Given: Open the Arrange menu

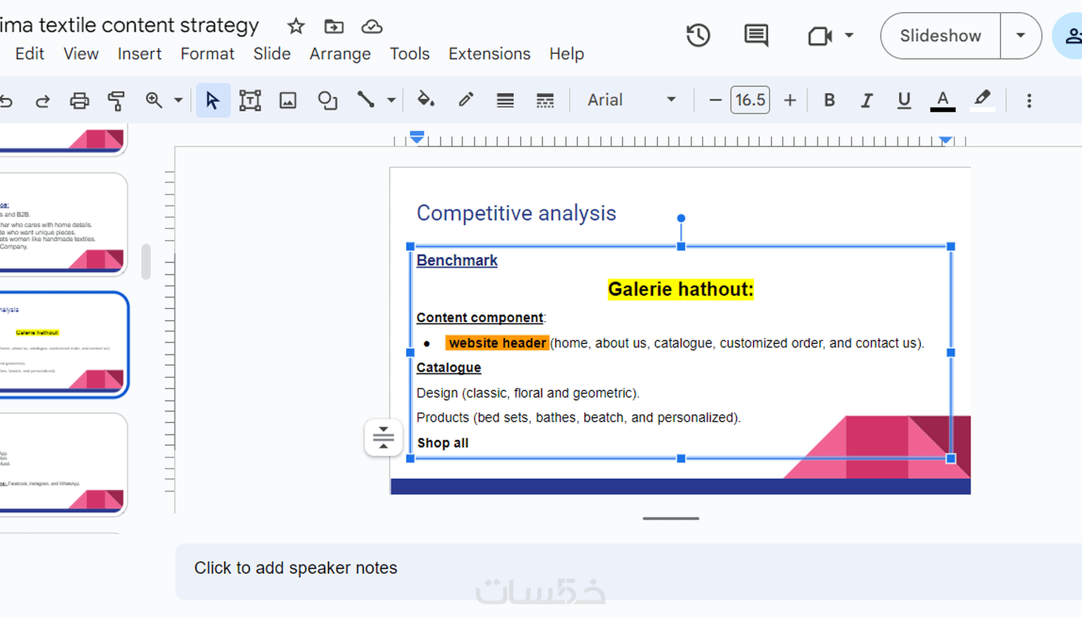Looking at the screenshot, I should pos(340,54).
